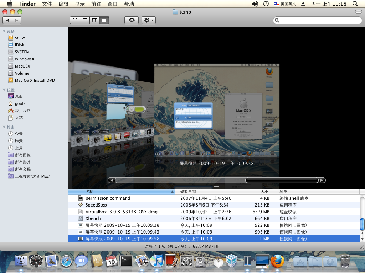This screenshot has width=365, height=273.
Task: Open Firefox from the Dock
Action: coord(277,261)
